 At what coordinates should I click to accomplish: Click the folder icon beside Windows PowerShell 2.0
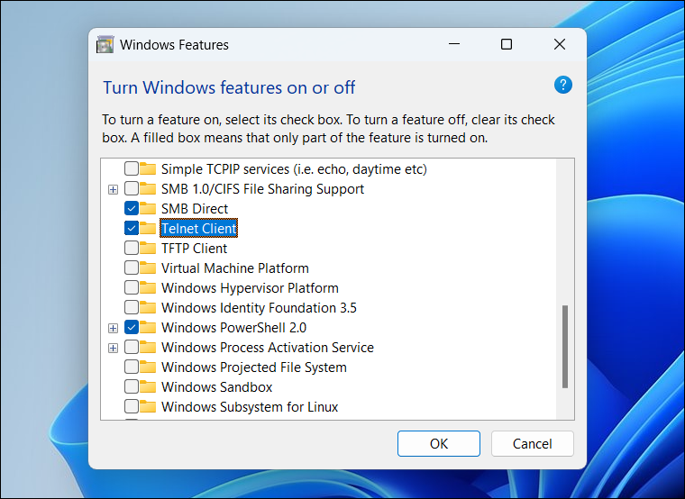tap(148, 327)
